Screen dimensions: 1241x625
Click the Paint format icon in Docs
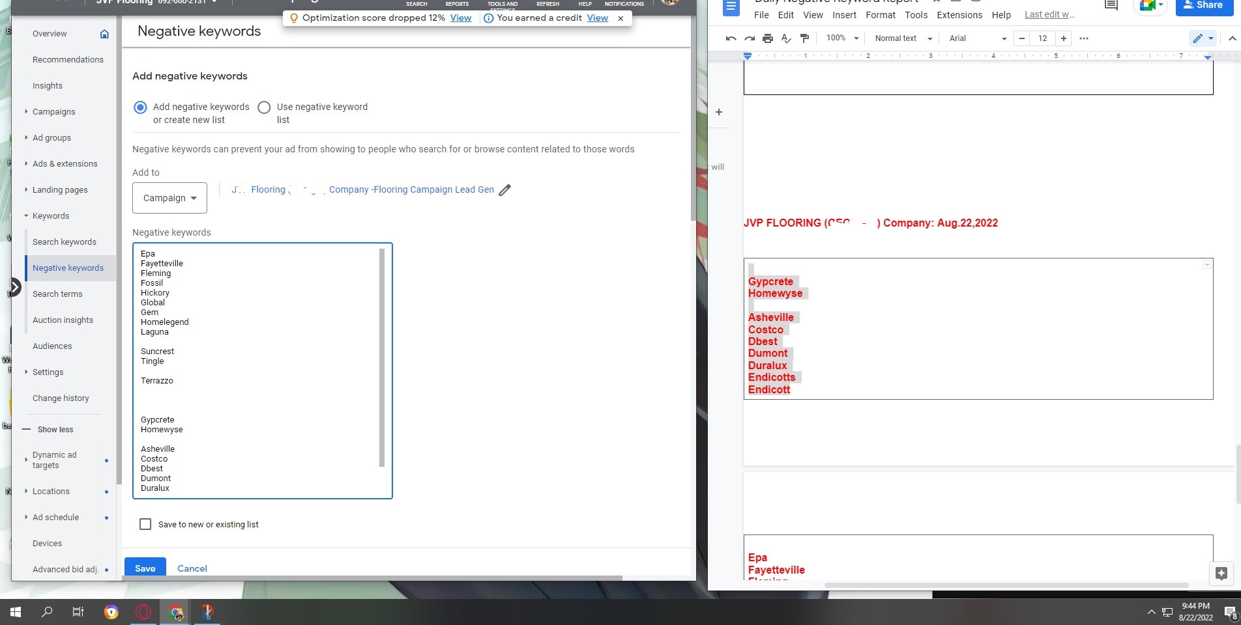(804, 38)
